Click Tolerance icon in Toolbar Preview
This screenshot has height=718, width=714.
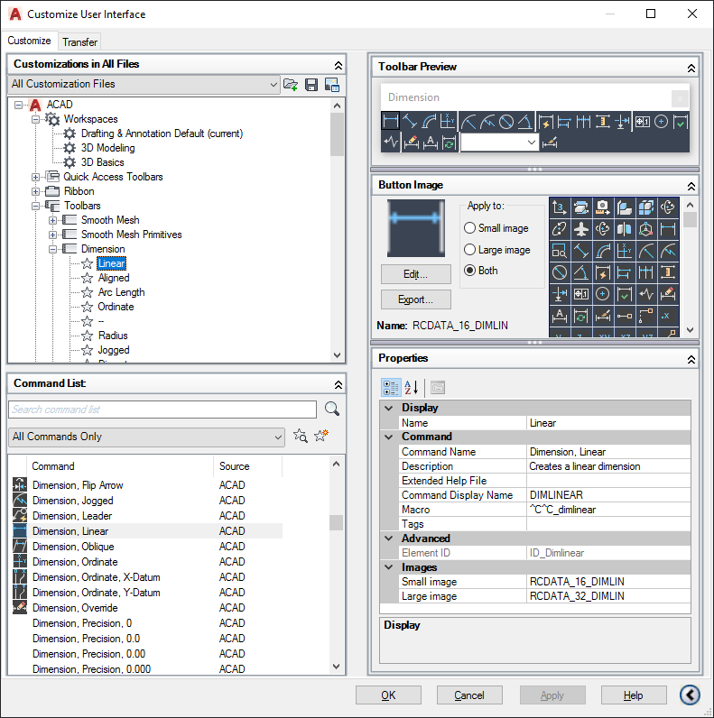643,122
